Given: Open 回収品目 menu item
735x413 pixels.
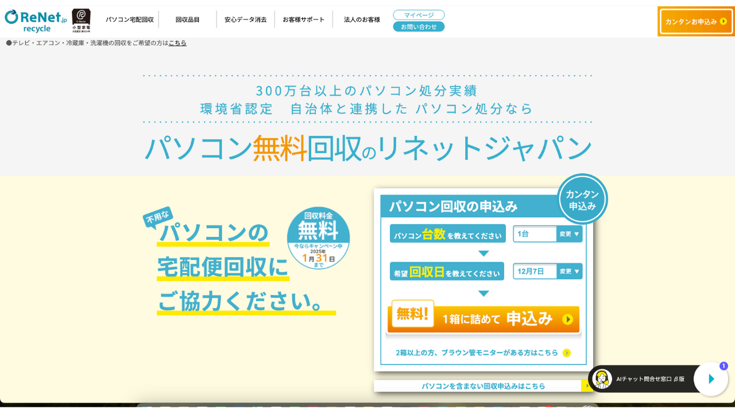Looking at the screenshot, I should point(188,20).
